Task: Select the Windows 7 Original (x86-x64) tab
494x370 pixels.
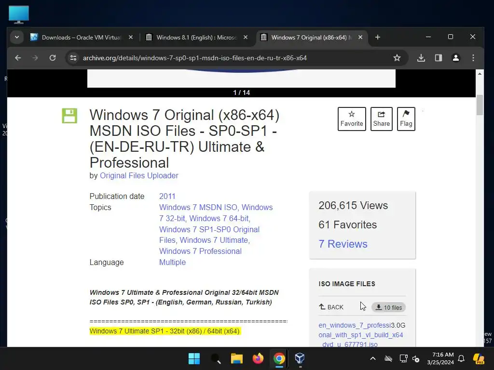Action: point(311,38)
